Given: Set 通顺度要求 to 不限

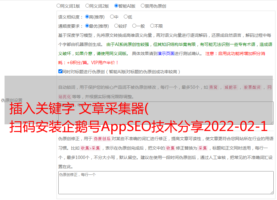Looking at the screenshot, I should pos(152,26).
